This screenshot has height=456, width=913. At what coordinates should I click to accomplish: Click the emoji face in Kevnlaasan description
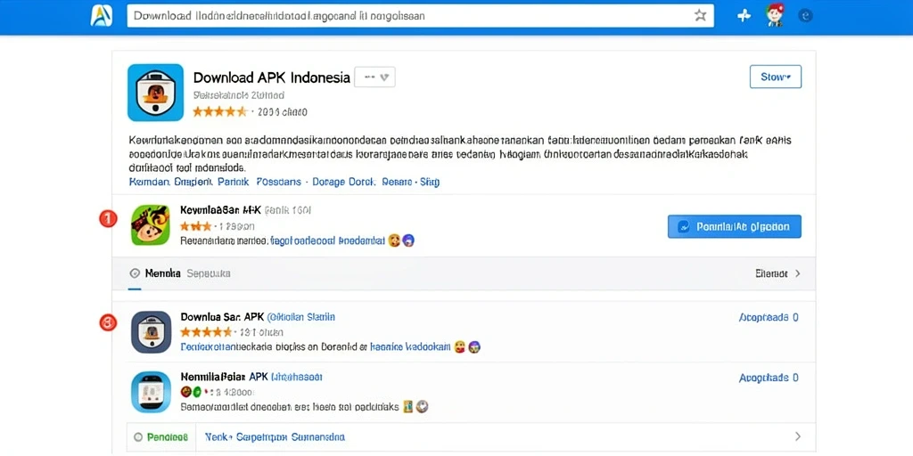pyautogui.click(x=394, y=240)
